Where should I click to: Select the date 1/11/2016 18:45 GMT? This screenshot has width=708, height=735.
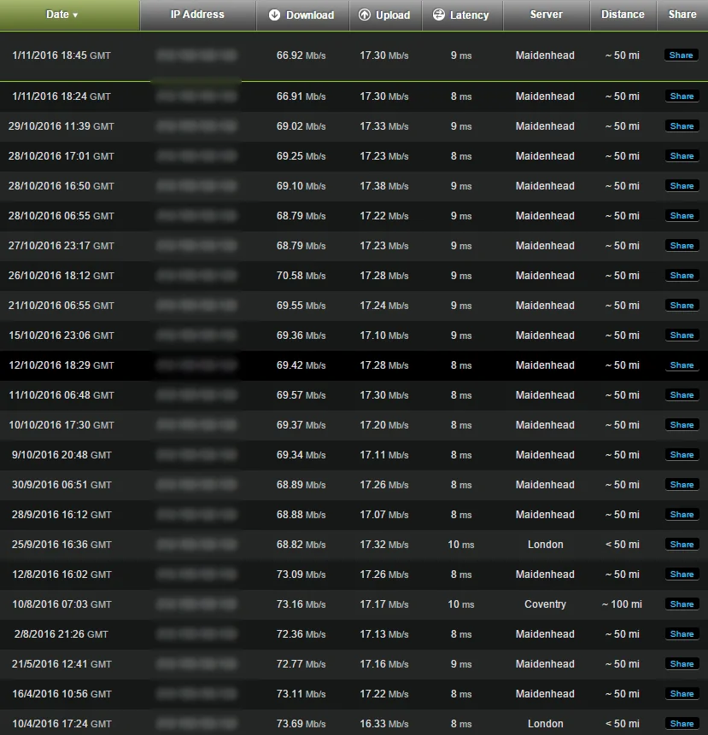coord(61,55)
